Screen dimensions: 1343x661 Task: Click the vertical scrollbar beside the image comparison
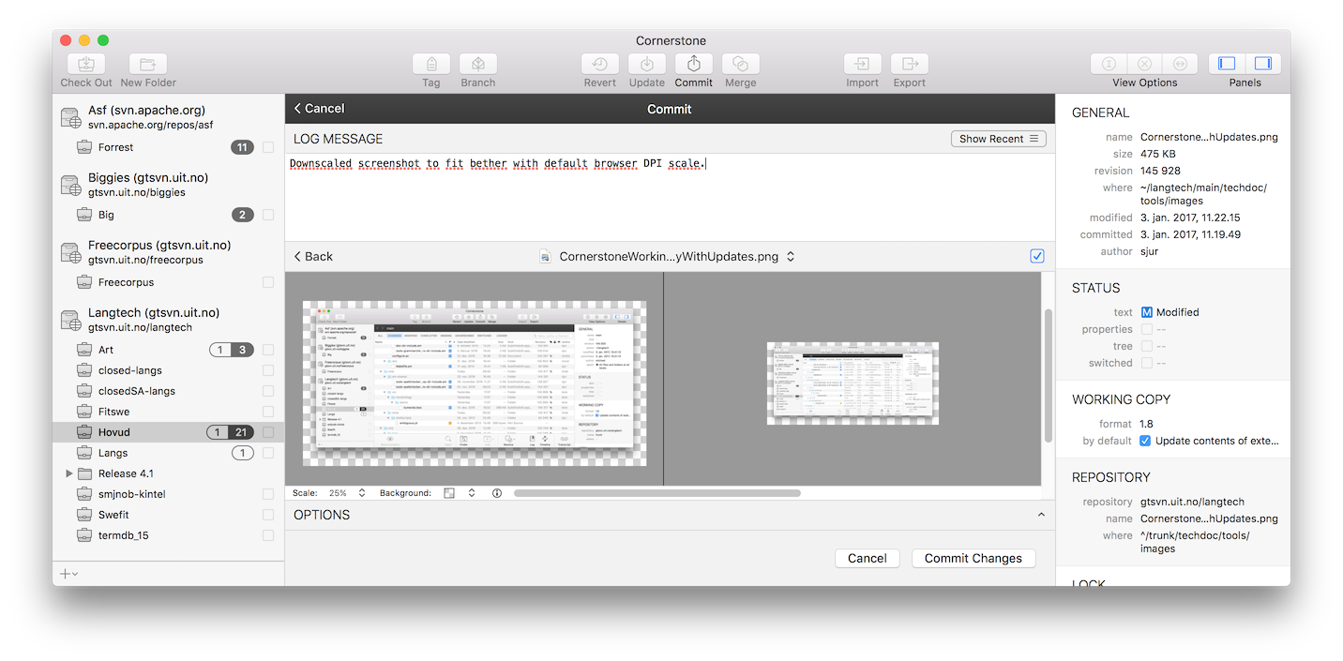point(1049,375)
